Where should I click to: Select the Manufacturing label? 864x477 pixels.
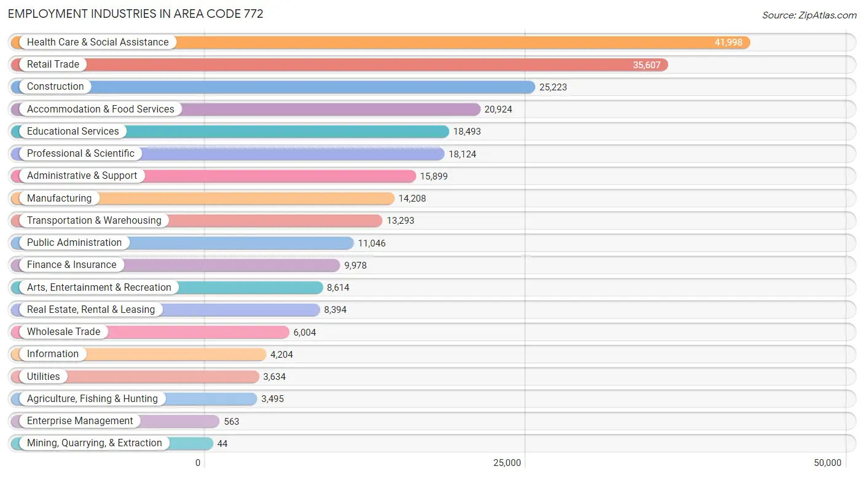[x=59, y=198]
